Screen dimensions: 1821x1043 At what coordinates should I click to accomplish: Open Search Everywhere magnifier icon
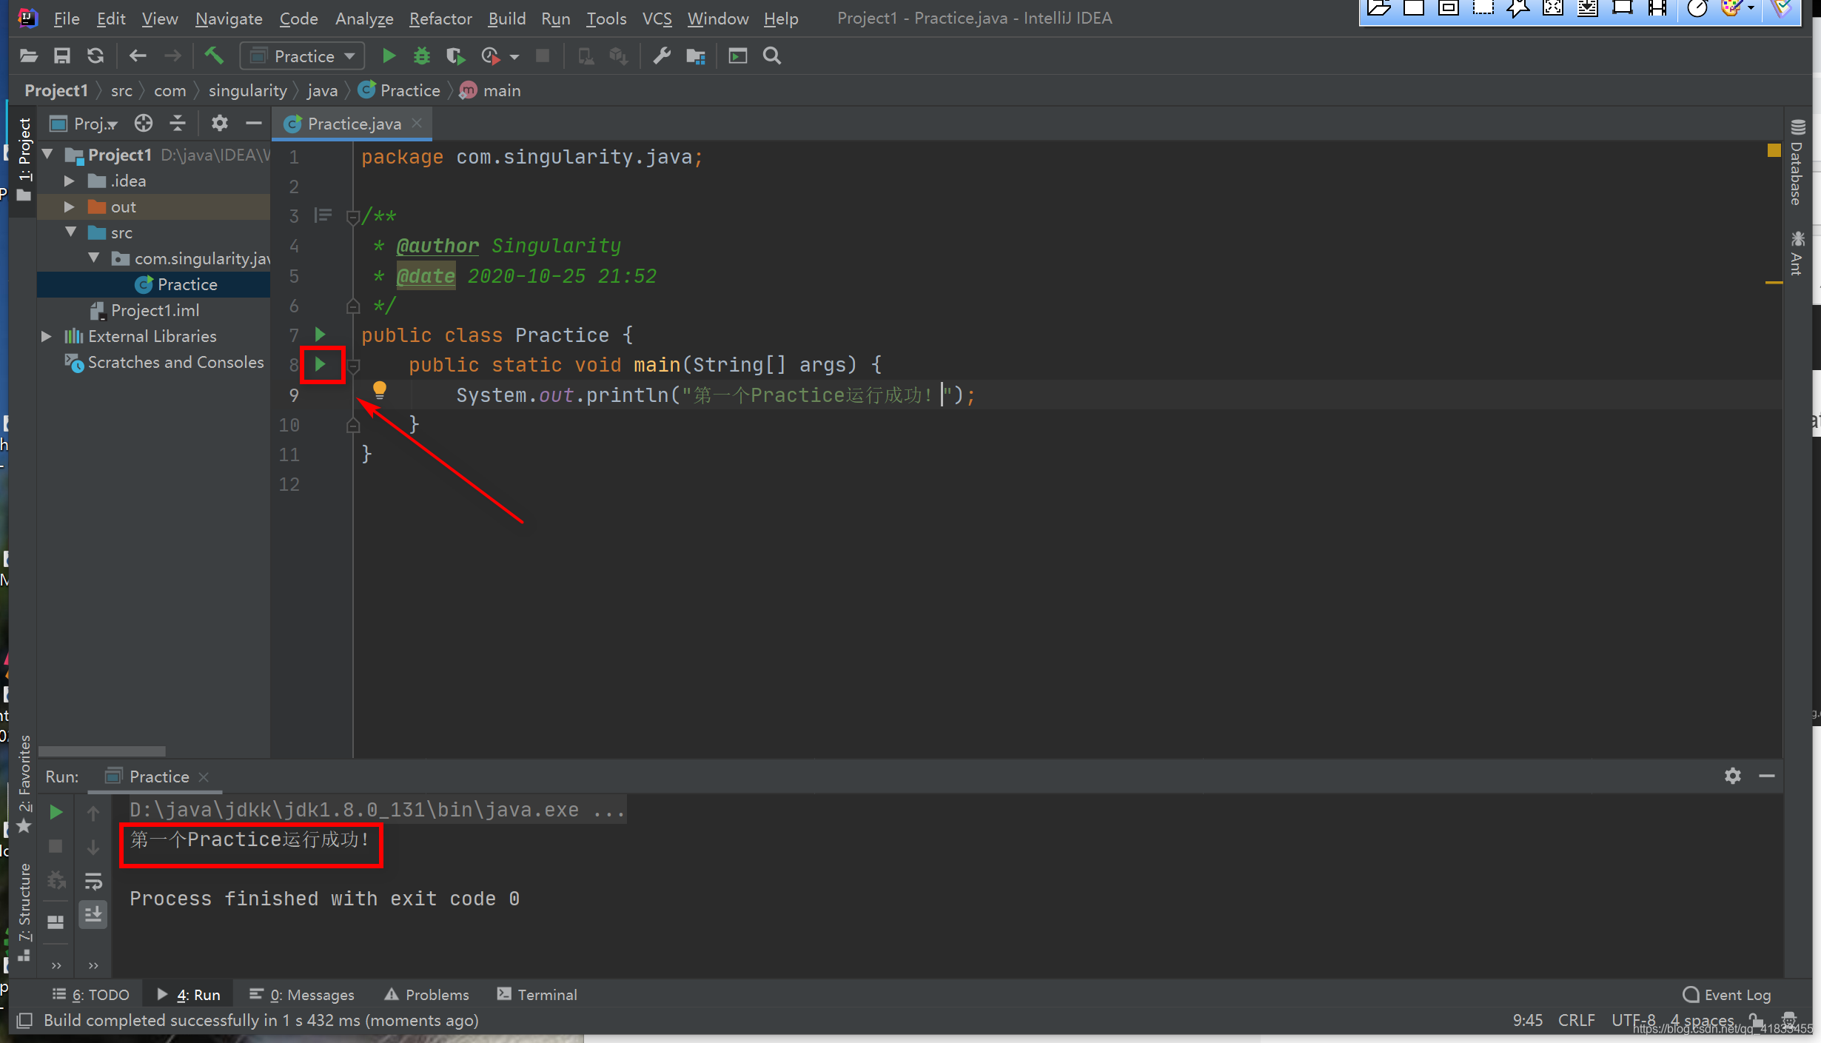pyautogui.click(x=772, y=56)
